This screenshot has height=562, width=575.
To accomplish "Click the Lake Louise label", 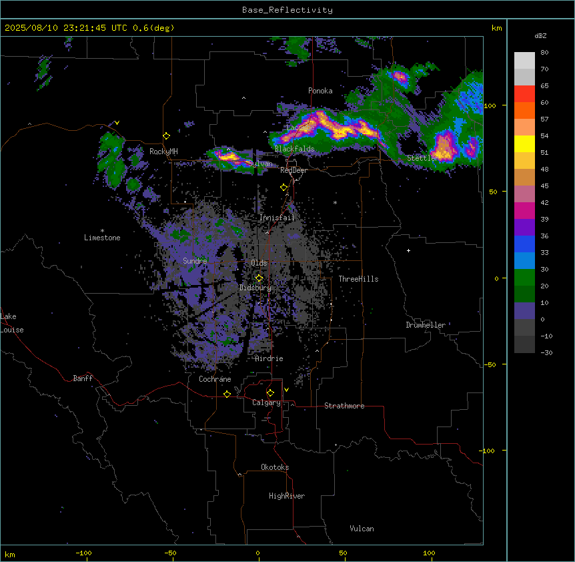I will (12, 323).
